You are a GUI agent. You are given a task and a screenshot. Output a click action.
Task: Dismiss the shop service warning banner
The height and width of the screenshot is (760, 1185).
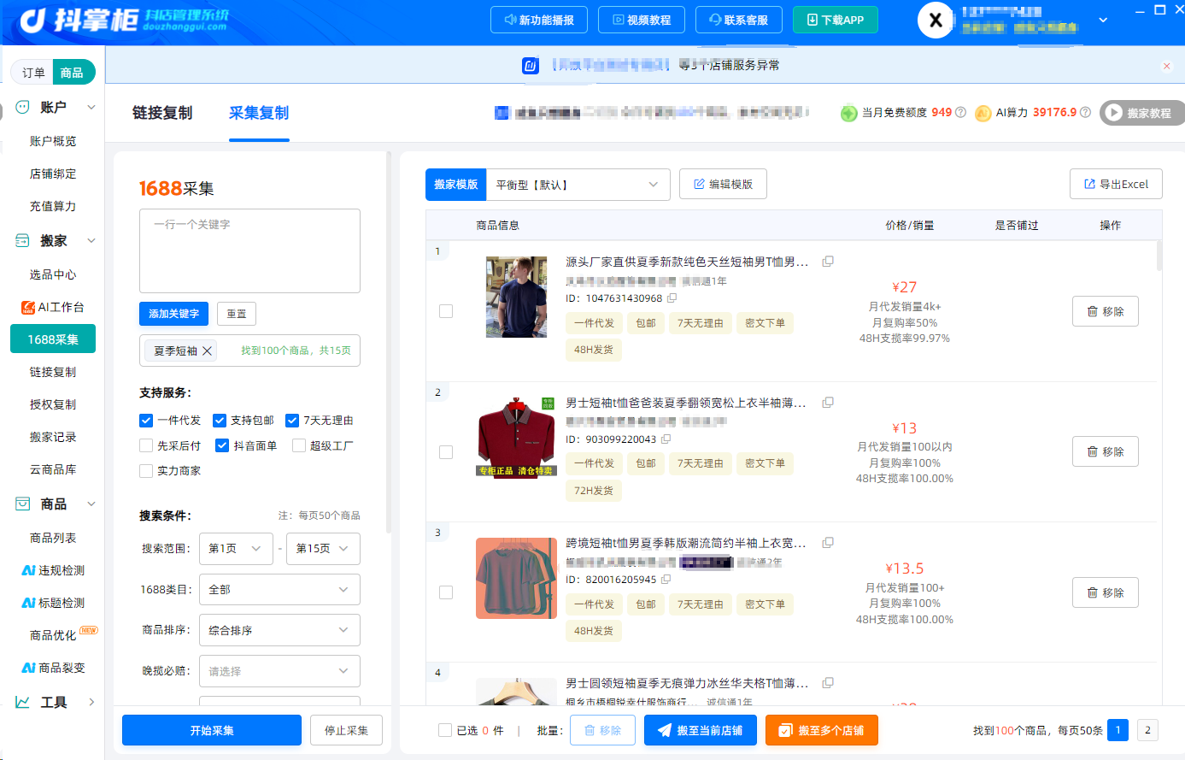click(x=1167, y=66)
